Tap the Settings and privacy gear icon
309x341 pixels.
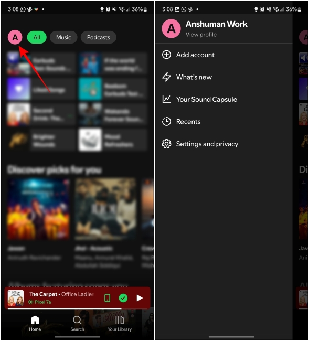(167, 144)
